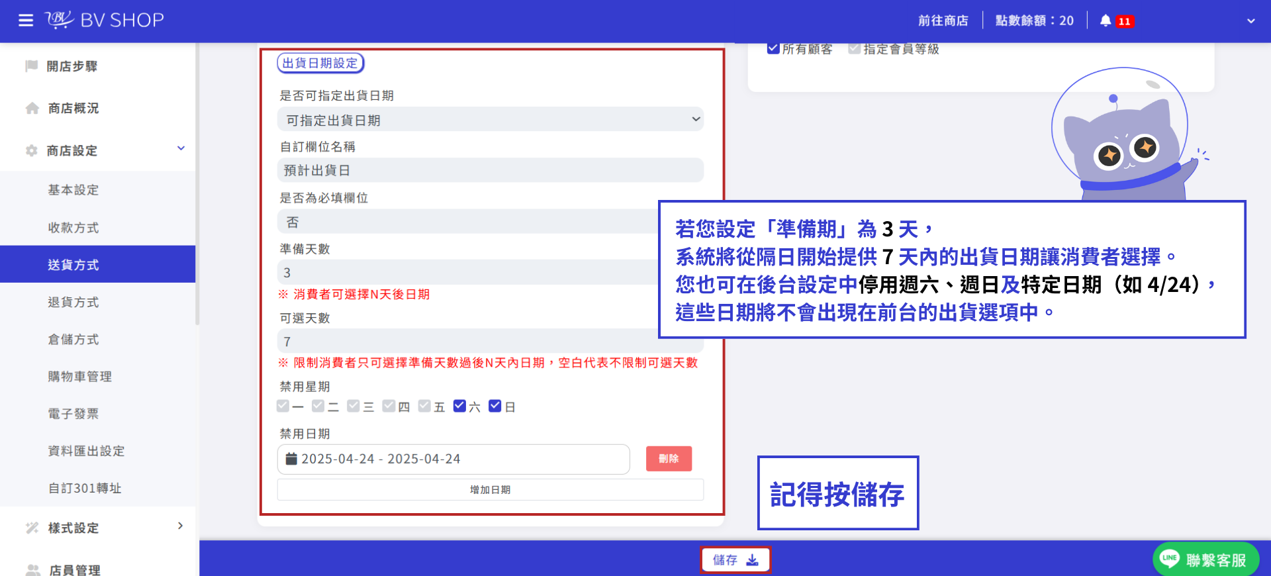Screen dimensions: 1271x576
Task: Open the hamburger menu icon
Action: (26, 21)
